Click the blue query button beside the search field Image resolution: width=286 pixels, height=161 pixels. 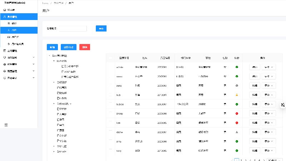click(101, 29)
